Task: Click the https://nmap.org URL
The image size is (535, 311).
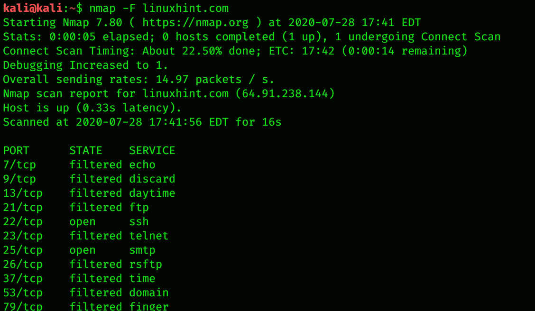Action: pos(195,22)
